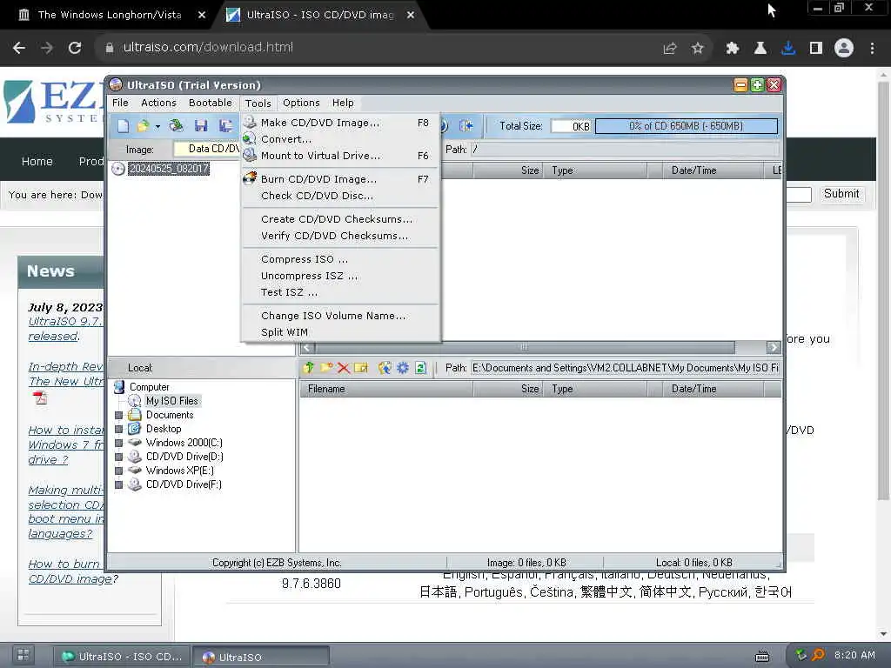Click the Refresh icon in local toolbar
This screenshot has width=891, height=668.
tap(420, 368)
